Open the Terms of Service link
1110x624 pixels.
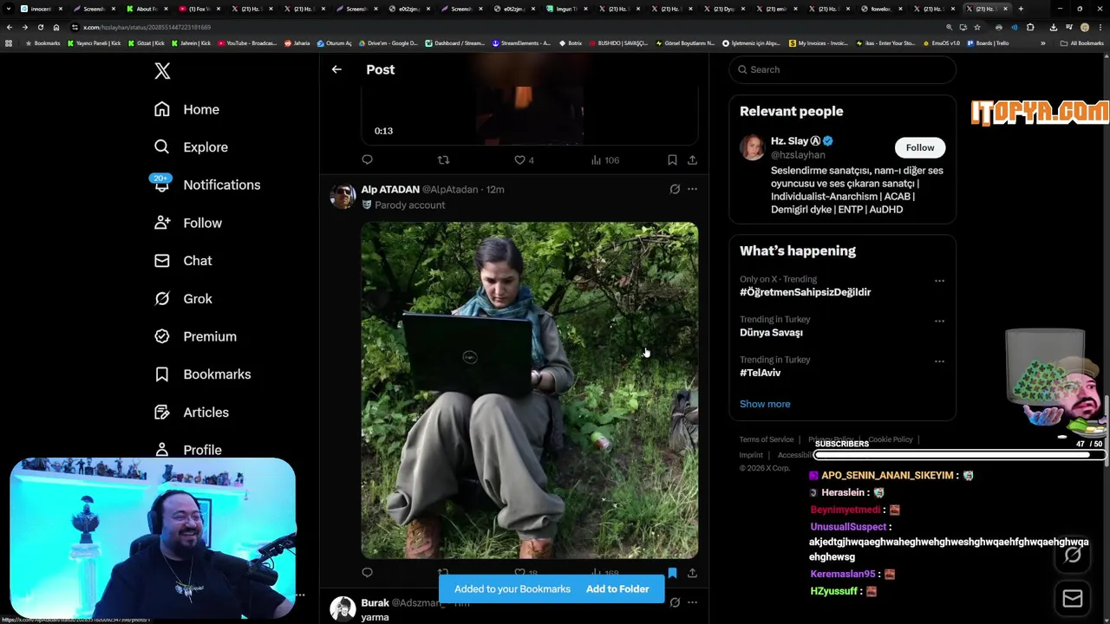click(x=767, y=439)
